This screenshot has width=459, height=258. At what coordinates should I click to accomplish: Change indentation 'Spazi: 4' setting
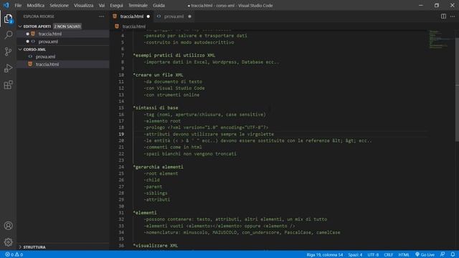pyautogui.click(x=355, y=254)
